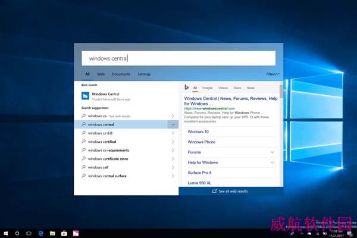Select Bing Videos tab
Image resolution: width=357 pixels, height=238 pixels.
coord(223,87)
